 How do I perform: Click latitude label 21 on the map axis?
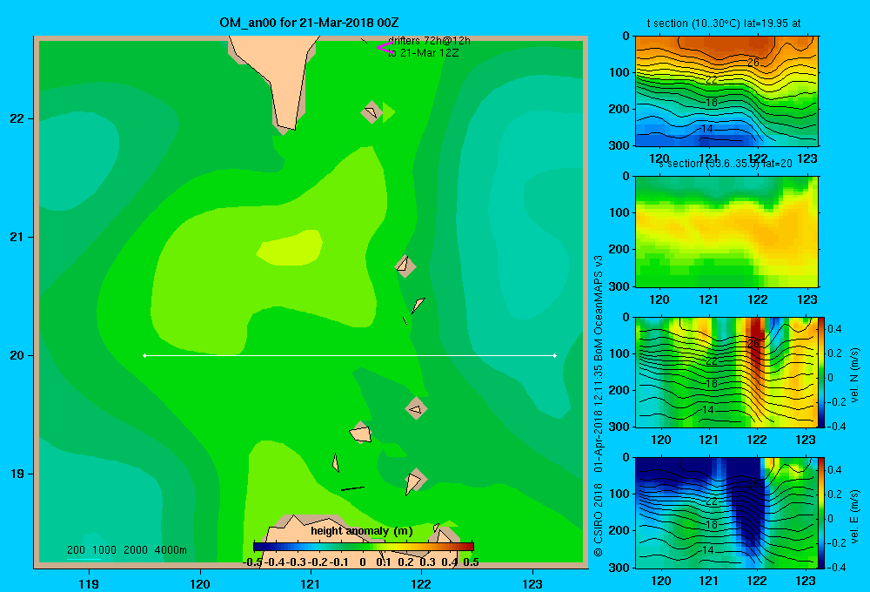[x=17, y=237]
